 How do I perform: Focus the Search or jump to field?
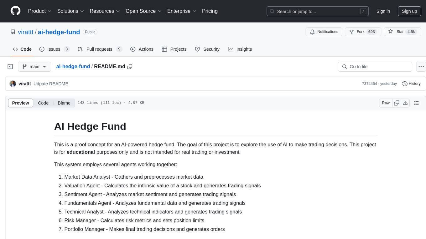pyautogui.click(x=317, y=11)
